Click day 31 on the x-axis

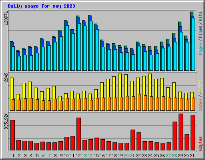pos(192,156)
